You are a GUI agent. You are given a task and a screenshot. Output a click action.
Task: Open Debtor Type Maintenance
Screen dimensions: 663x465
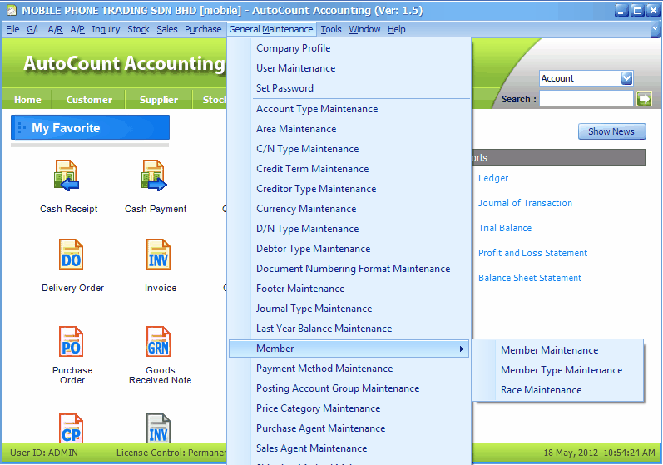(x=349, y=249)
